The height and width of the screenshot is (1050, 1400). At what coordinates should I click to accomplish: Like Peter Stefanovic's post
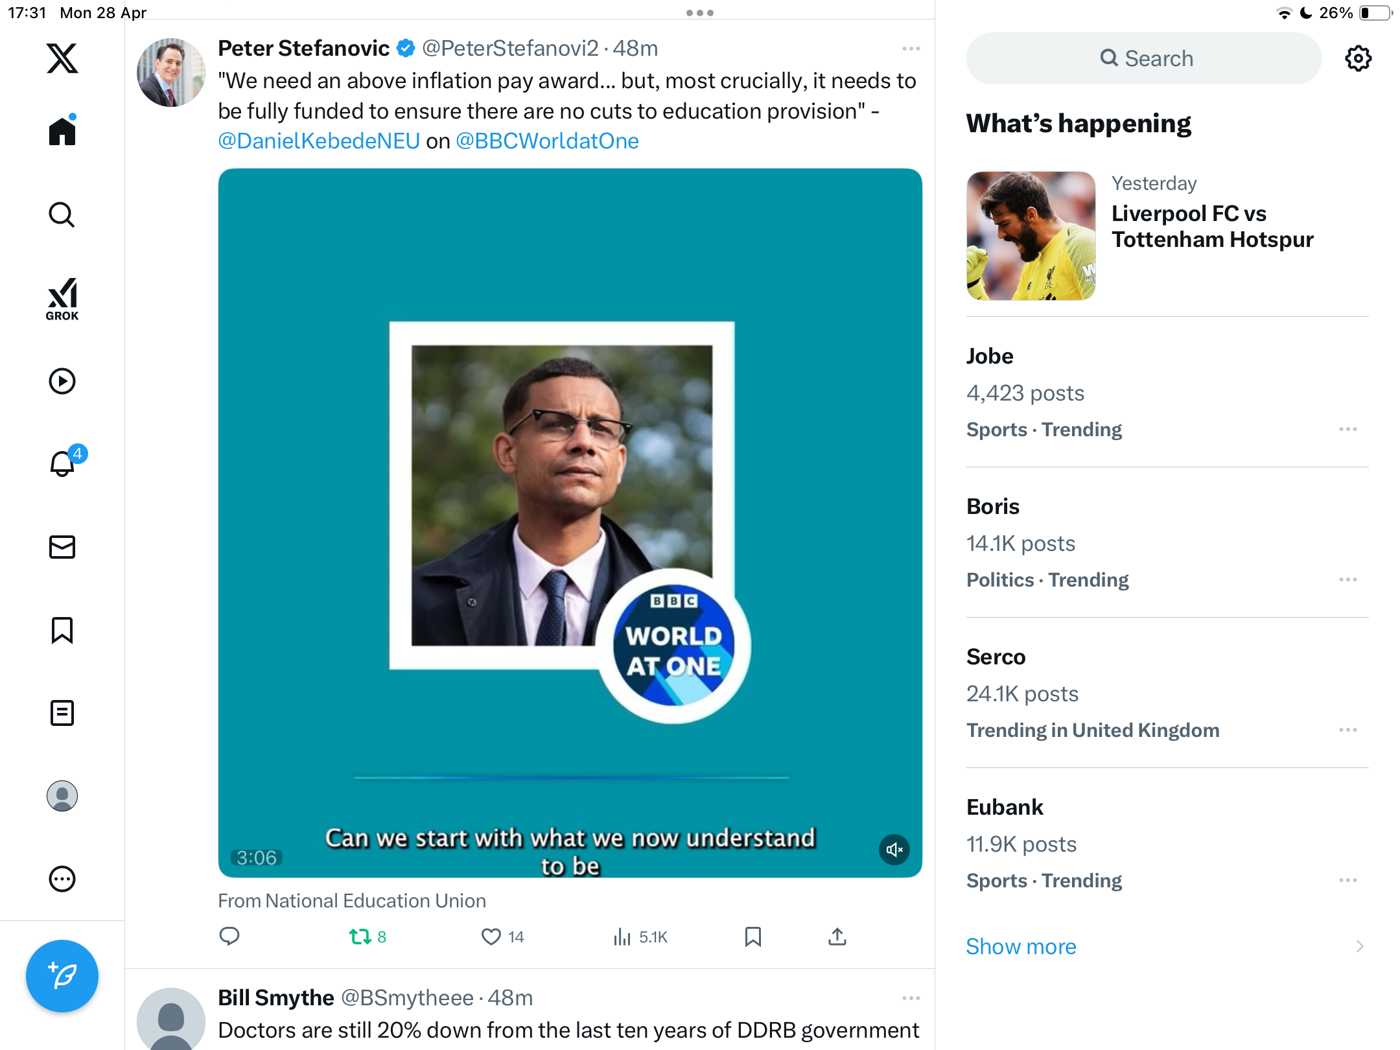[502, 937]
